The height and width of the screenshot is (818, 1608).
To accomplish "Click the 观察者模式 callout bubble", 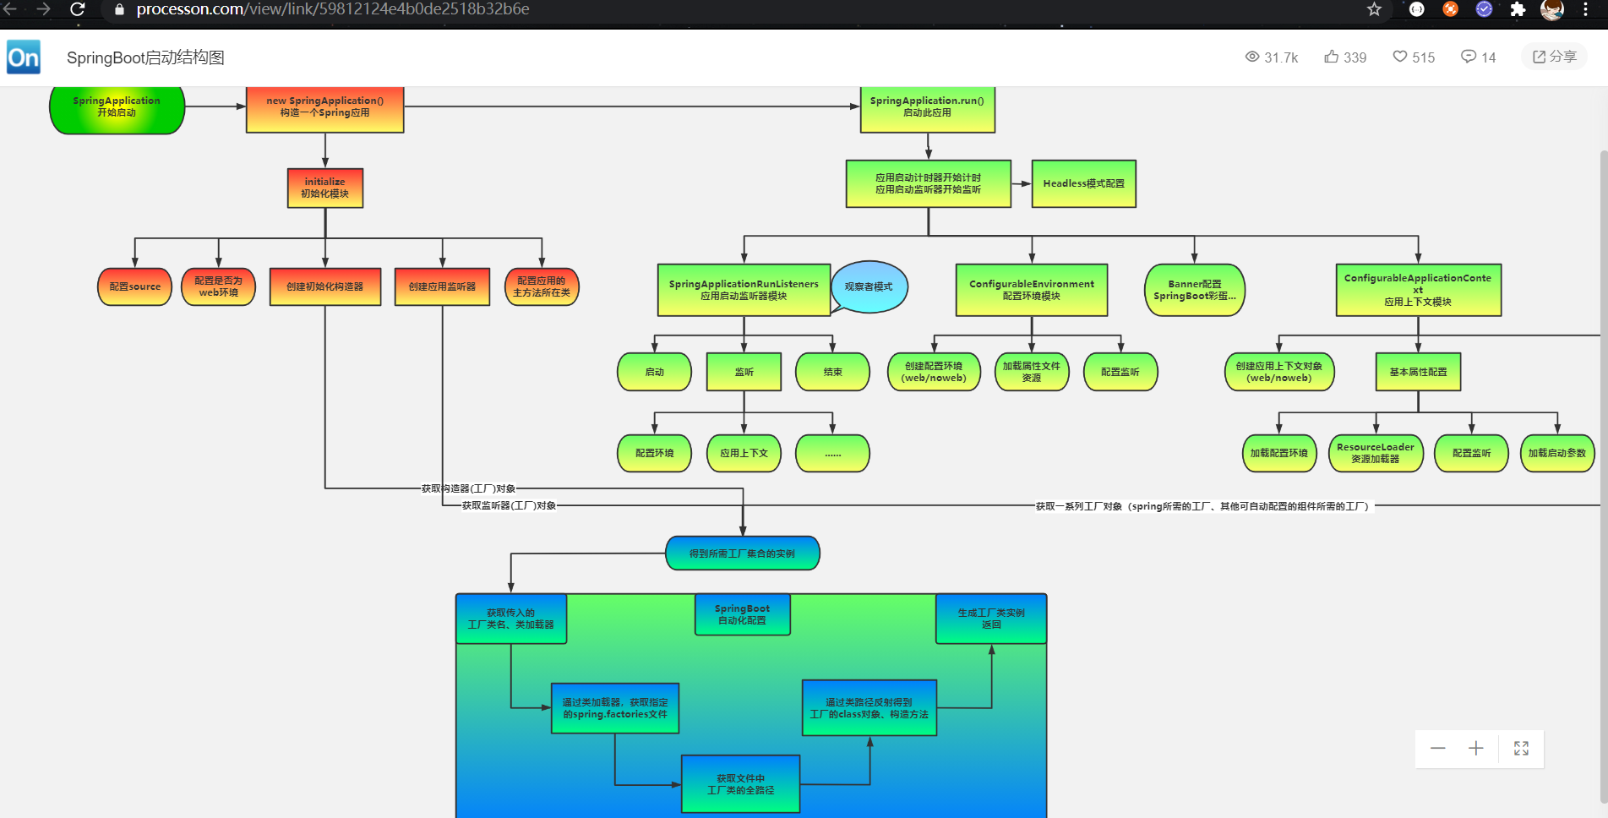I will point(869,287).
